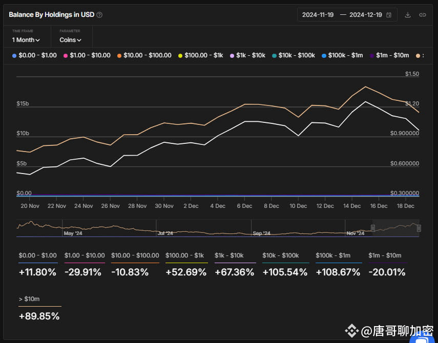Click the $1.50 right axis label
The height and width of the screenshot is (343, 438).
point(412,74)
